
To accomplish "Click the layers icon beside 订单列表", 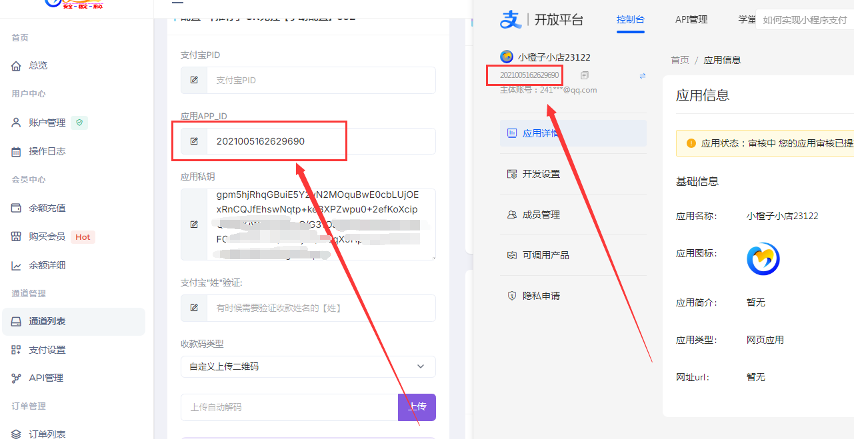I will [17, 434].
